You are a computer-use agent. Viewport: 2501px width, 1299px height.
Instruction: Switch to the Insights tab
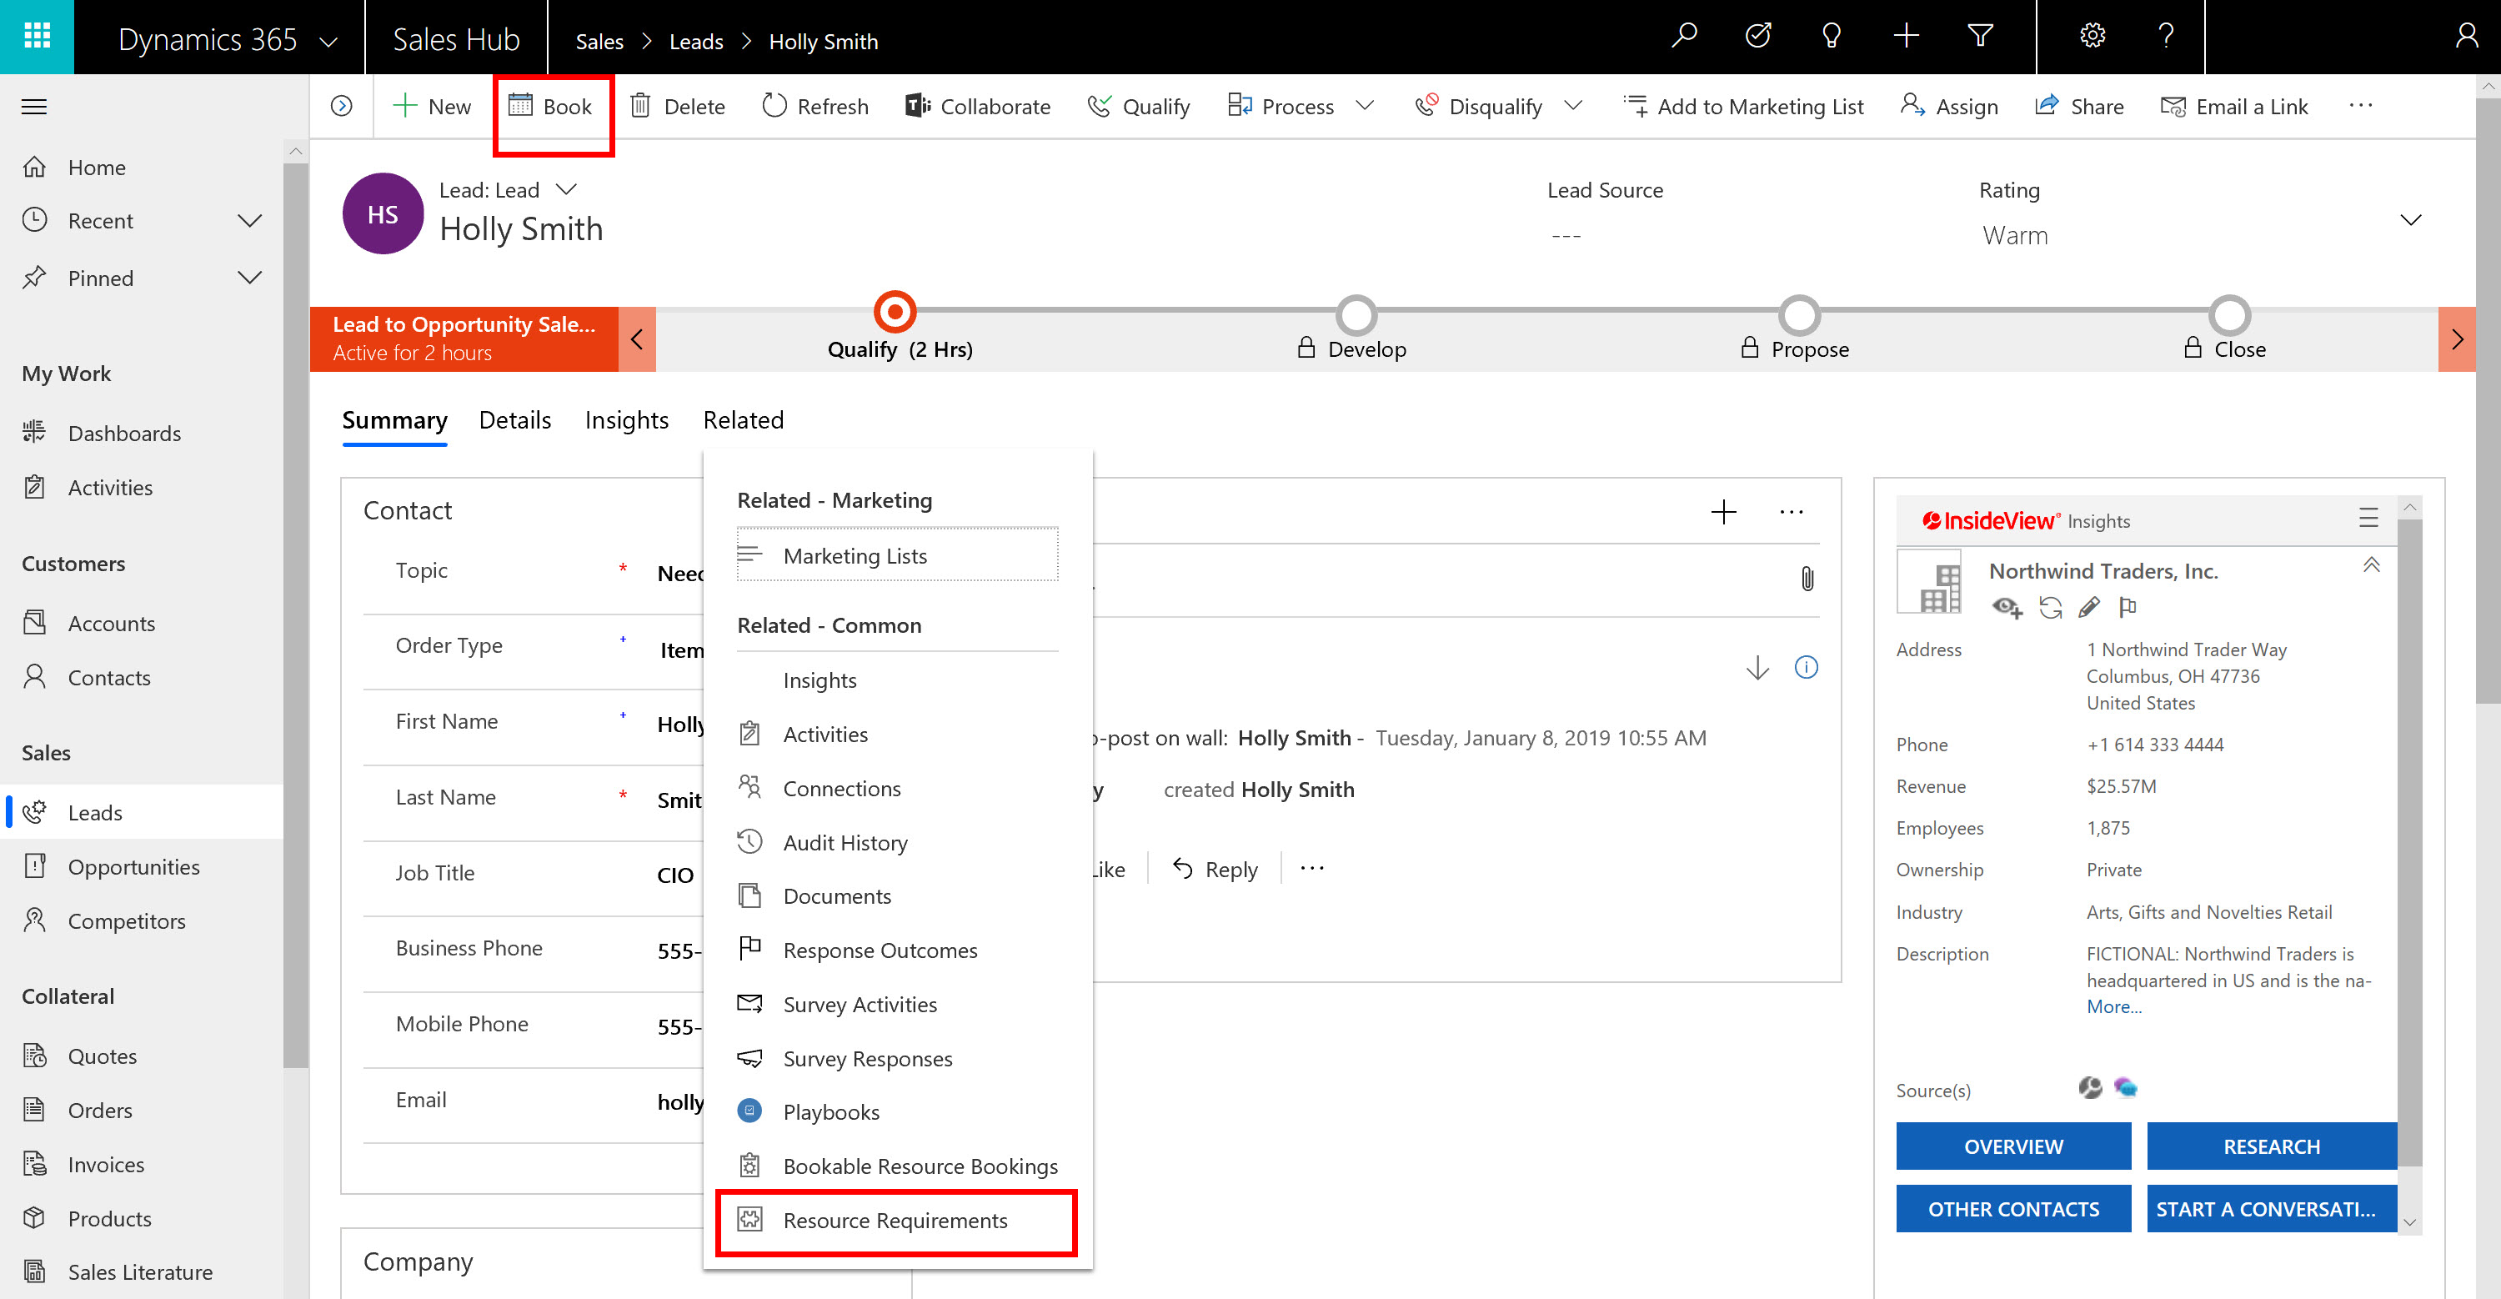[626, 420]
